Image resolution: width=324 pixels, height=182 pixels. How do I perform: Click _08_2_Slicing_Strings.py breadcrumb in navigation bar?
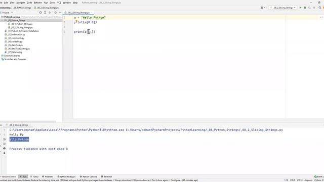[x=47, y=8]
